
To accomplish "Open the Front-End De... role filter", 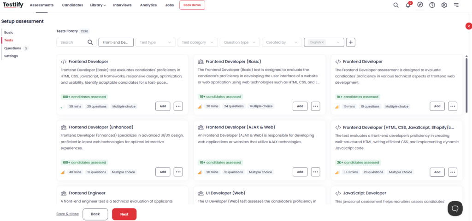I will (x=116, y=42).
